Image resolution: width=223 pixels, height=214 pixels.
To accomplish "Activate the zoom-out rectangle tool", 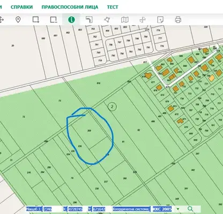I will click(54, 20).
